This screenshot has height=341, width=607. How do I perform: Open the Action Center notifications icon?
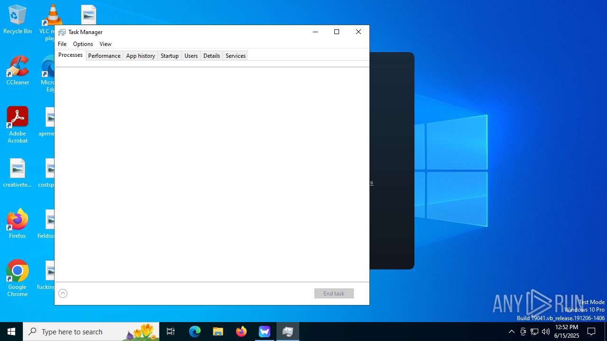591,332
